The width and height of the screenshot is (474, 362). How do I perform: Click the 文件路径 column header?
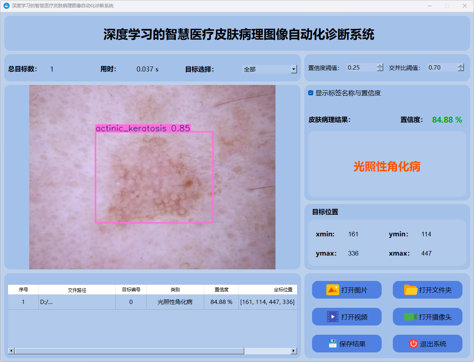click(x=77, y=290)
